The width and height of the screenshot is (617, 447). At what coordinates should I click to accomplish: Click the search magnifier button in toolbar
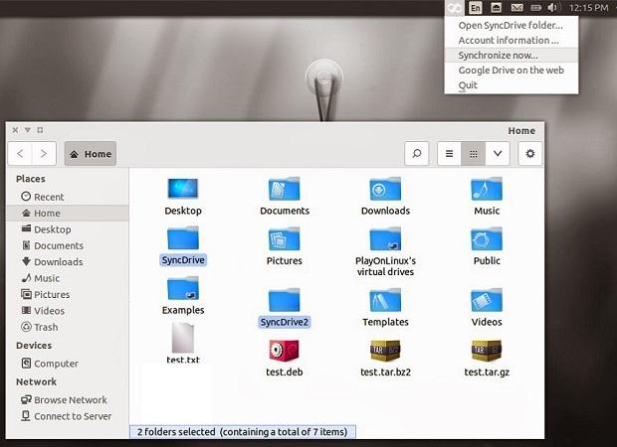pos(416,154)
